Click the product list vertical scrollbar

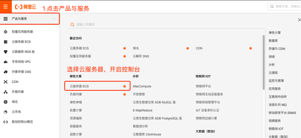click(x=264, y=62)
